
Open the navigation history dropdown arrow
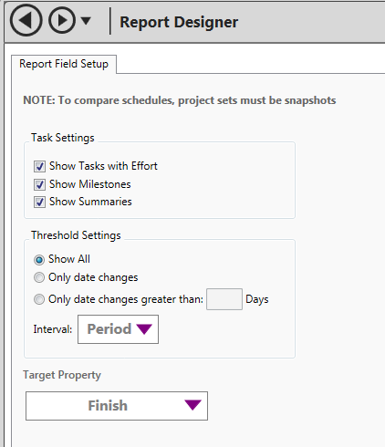[86, 21]
